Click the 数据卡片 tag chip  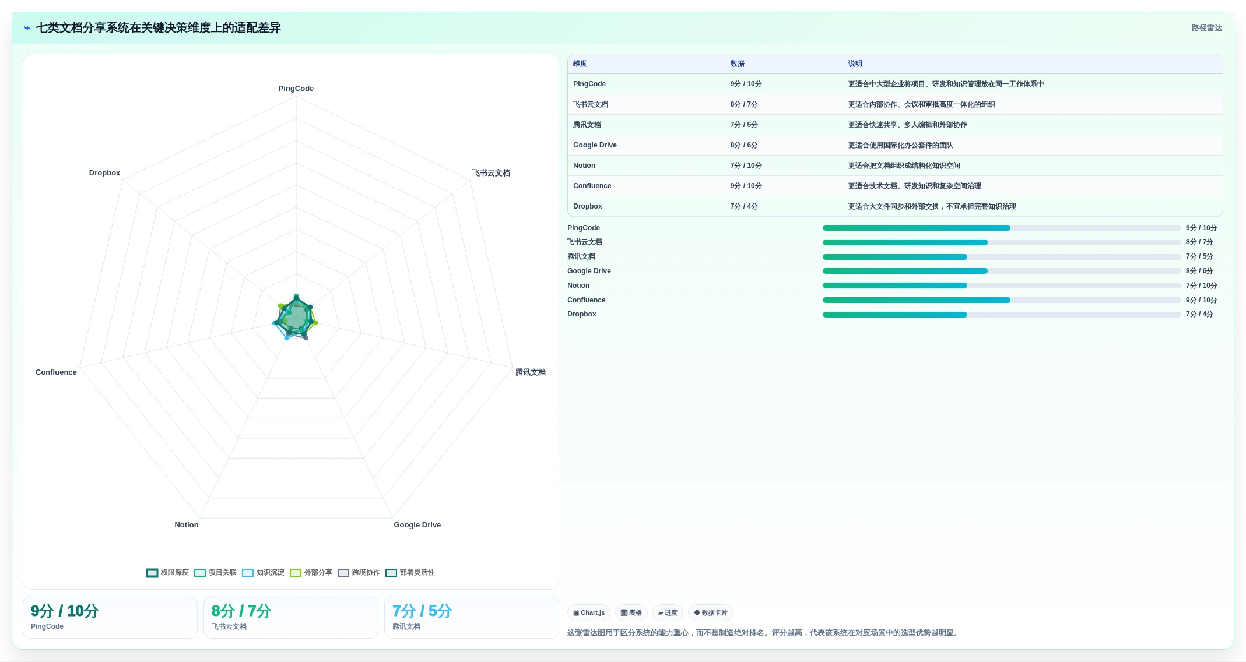711,613
